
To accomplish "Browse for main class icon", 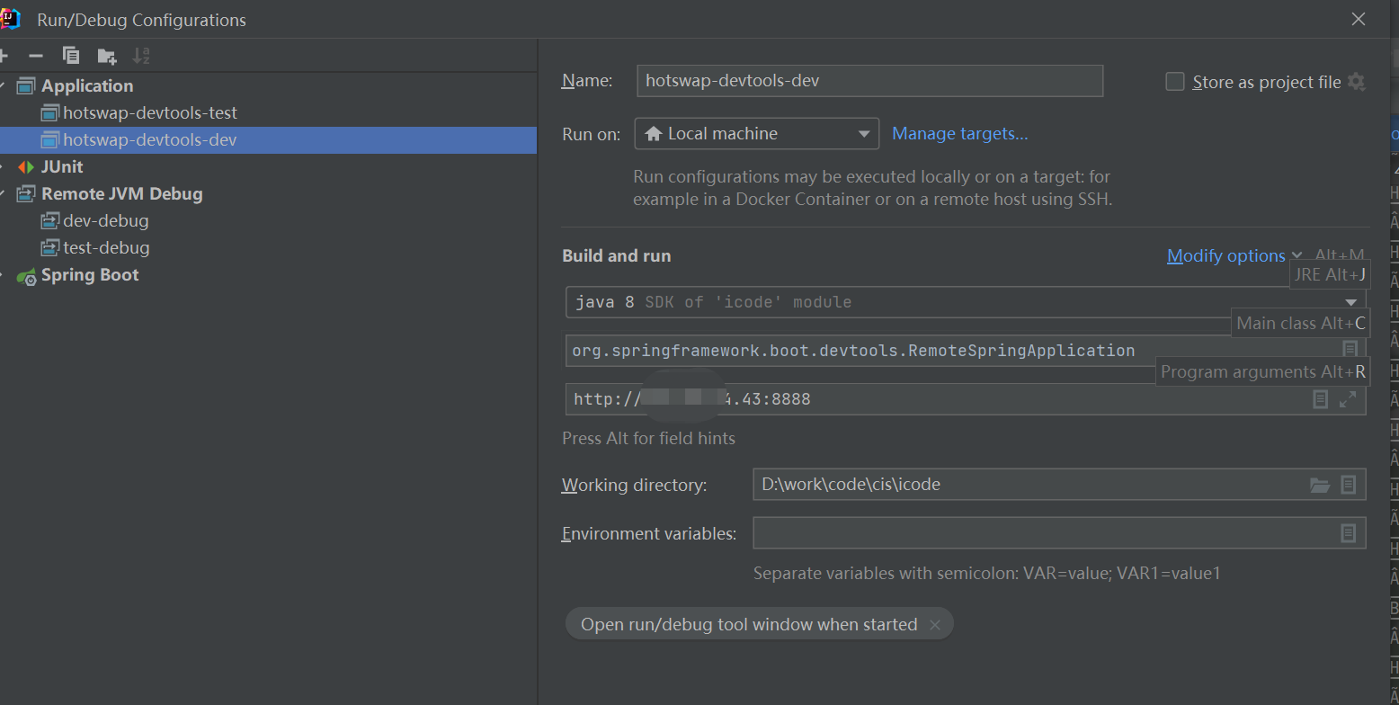I will click(x=1350, y=349).
